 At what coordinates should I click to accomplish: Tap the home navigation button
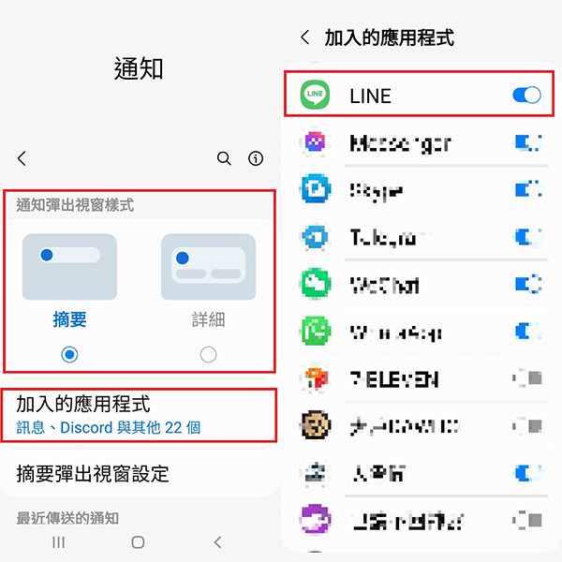click(138, 542)
